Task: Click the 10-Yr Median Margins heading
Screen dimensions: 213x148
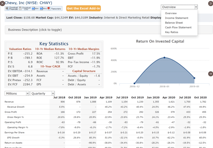Action: click(84, 49)
